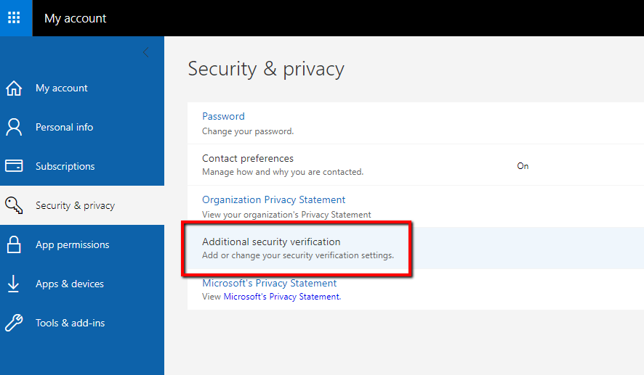
Task: Select Additional security verification
Action: tap(297, 248)
